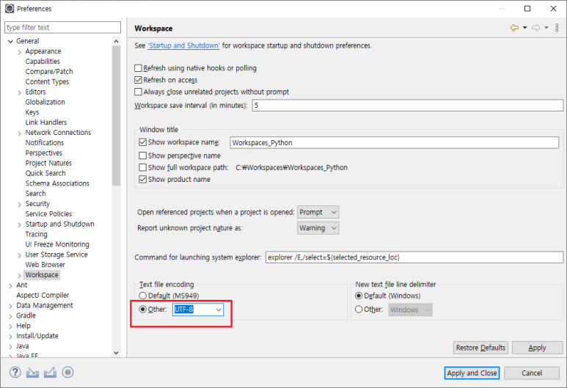Click the tree scrollbar down arrow

116,353
